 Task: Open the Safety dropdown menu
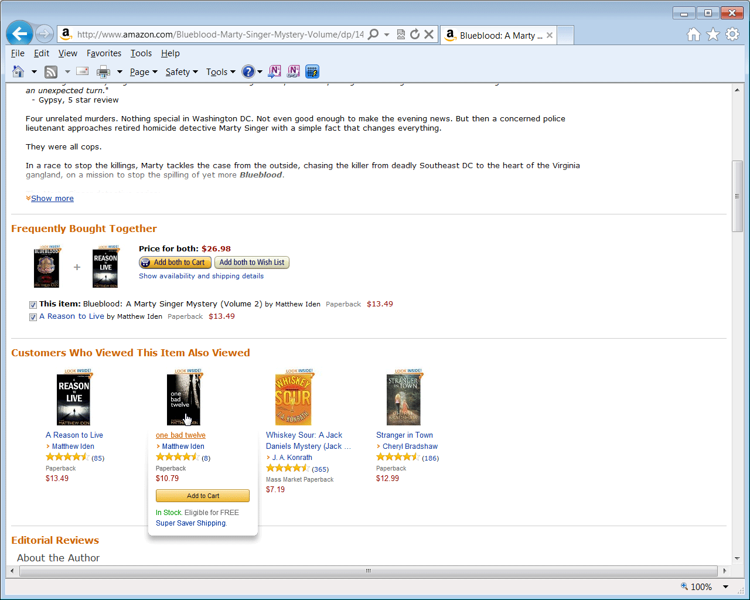click(x=182, y=71)
